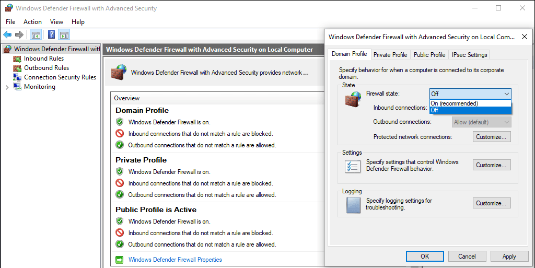
Task: Switch to the IPsec Settings tab
Action: (x=470, y=54)
